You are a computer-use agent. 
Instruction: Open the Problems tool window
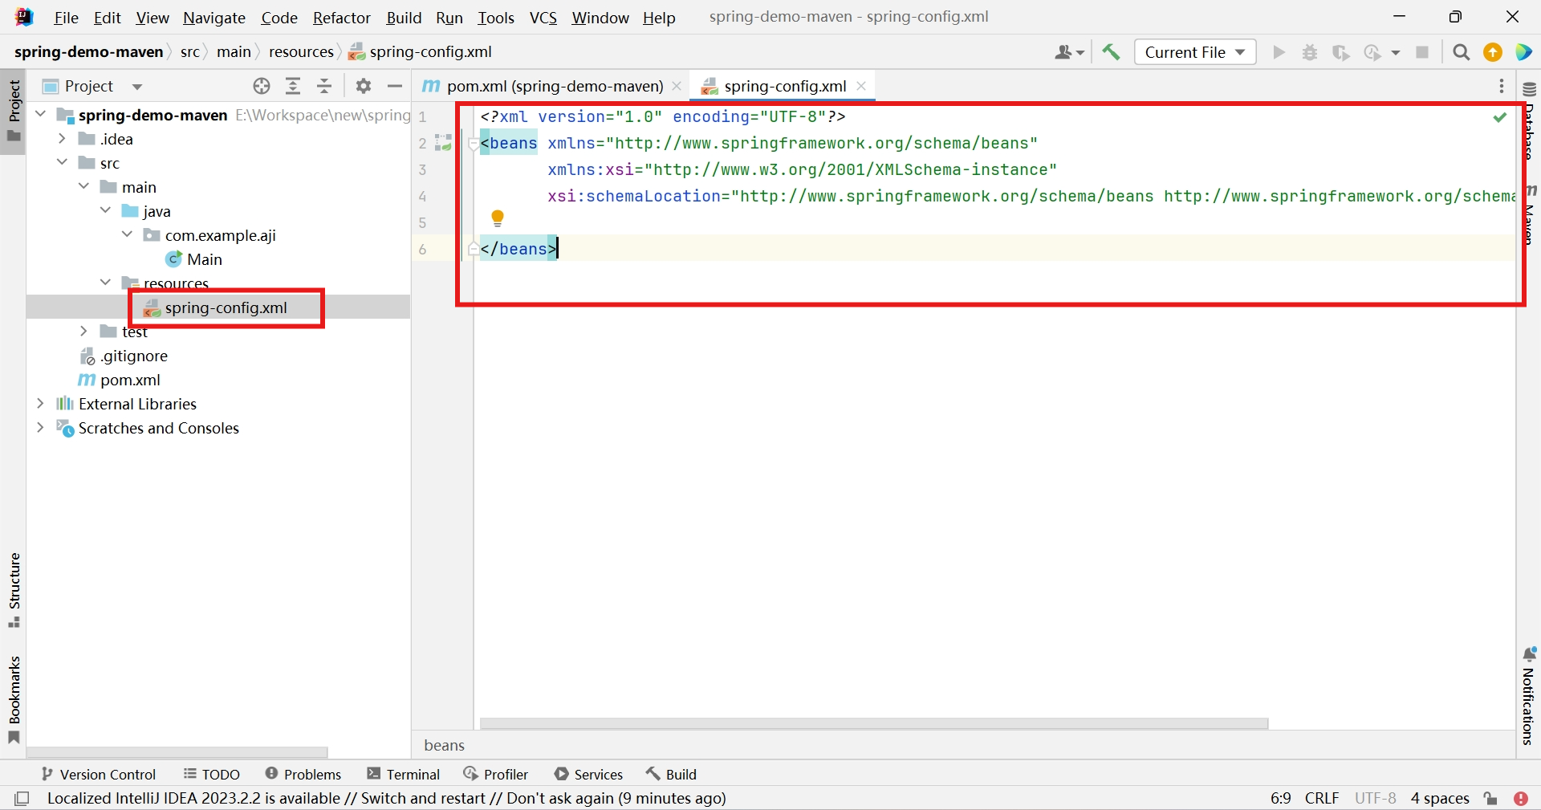coord(303,774)
